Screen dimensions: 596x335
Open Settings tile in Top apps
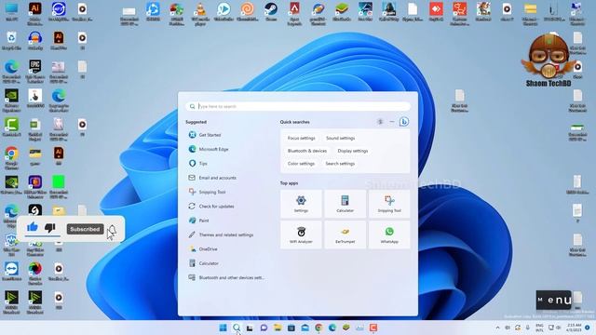[301, 204]
